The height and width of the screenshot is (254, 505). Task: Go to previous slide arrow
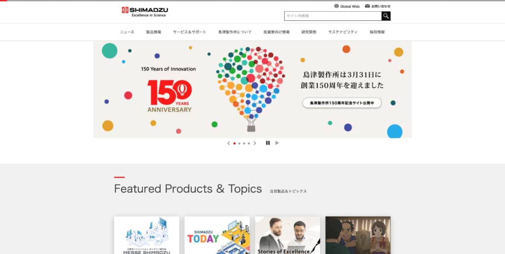[x=229, y=143]
